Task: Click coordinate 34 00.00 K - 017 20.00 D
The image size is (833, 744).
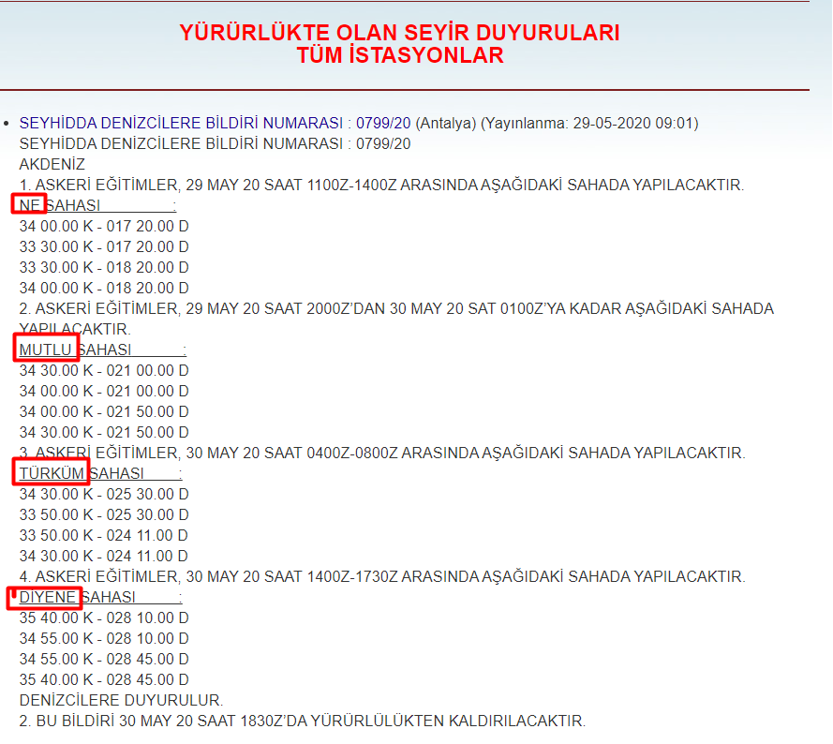Action: tap(104, 227)
